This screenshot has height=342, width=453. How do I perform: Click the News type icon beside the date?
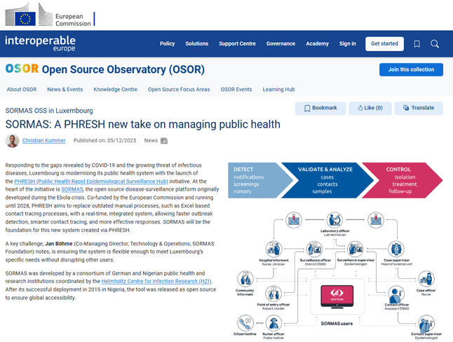[x=164, y=141]
